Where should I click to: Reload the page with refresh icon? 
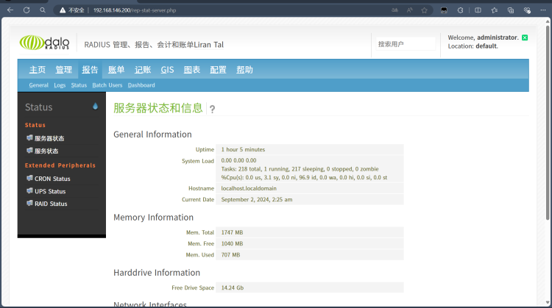[26, 10]
